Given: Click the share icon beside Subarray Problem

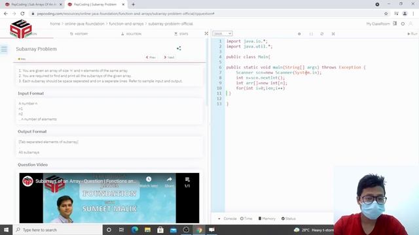Looking at the screenshot, I should (179, 48).
